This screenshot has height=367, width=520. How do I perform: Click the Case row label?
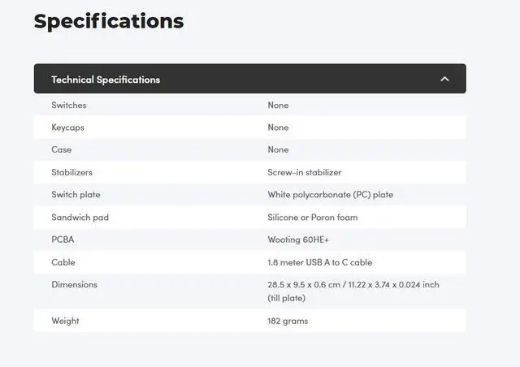[x=62, y=149]
